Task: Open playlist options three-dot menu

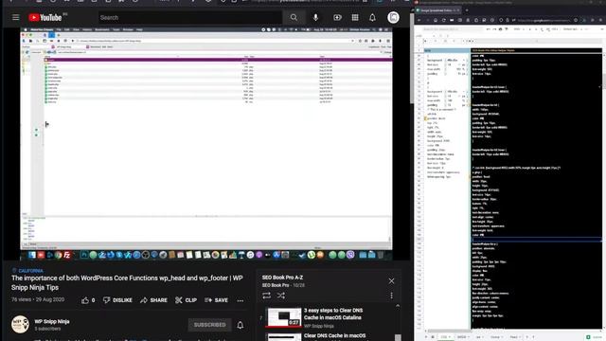Action: [391, 296]
